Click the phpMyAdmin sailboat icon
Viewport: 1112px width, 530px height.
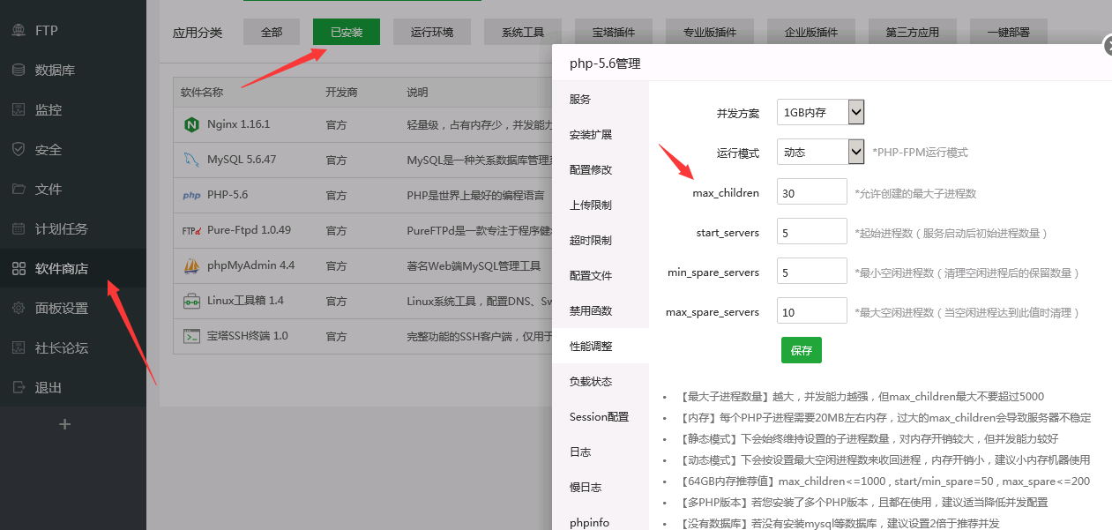pyautogui.click(x=191, y=265)
